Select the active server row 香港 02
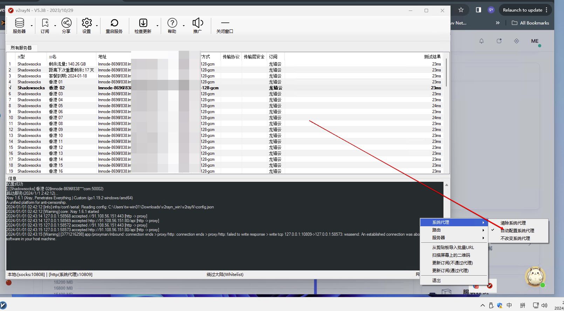Viewport: 564px width, 311px height. (225, 88)
